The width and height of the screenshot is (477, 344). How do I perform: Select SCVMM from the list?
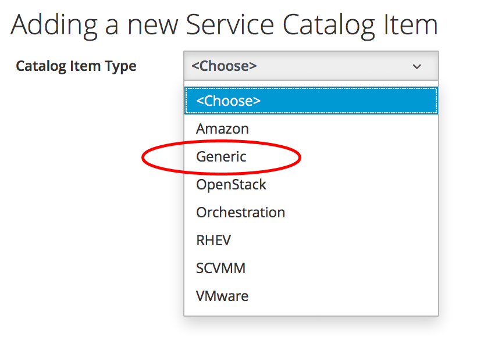(x=220, y=268)
